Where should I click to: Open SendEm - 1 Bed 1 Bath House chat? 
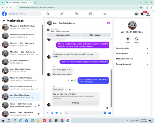21,36
